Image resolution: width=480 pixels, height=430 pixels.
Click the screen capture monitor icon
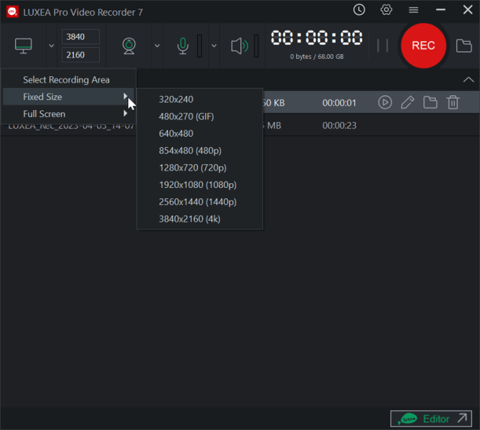point(24,46)
